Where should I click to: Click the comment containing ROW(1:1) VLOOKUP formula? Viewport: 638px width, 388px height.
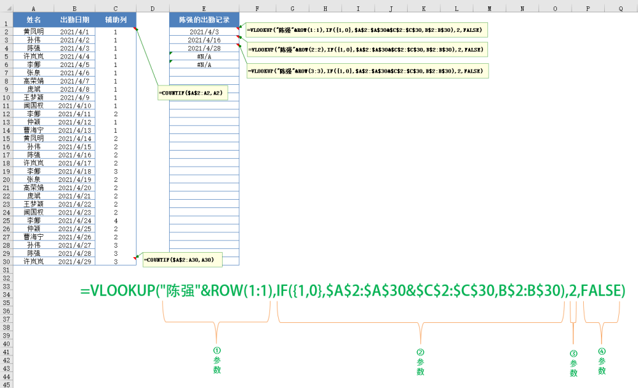[367, 30]
